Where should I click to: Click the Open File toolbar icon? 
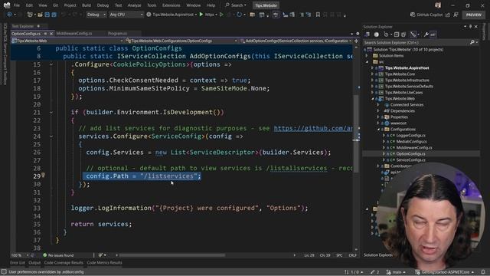coord(40,15)
